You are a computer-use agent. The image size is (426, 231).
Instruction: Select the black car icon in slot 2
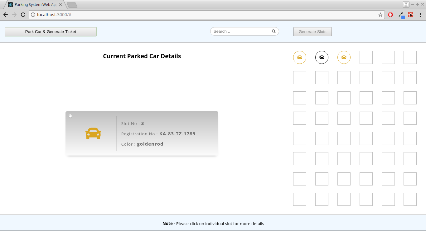[x=322, y=57]
